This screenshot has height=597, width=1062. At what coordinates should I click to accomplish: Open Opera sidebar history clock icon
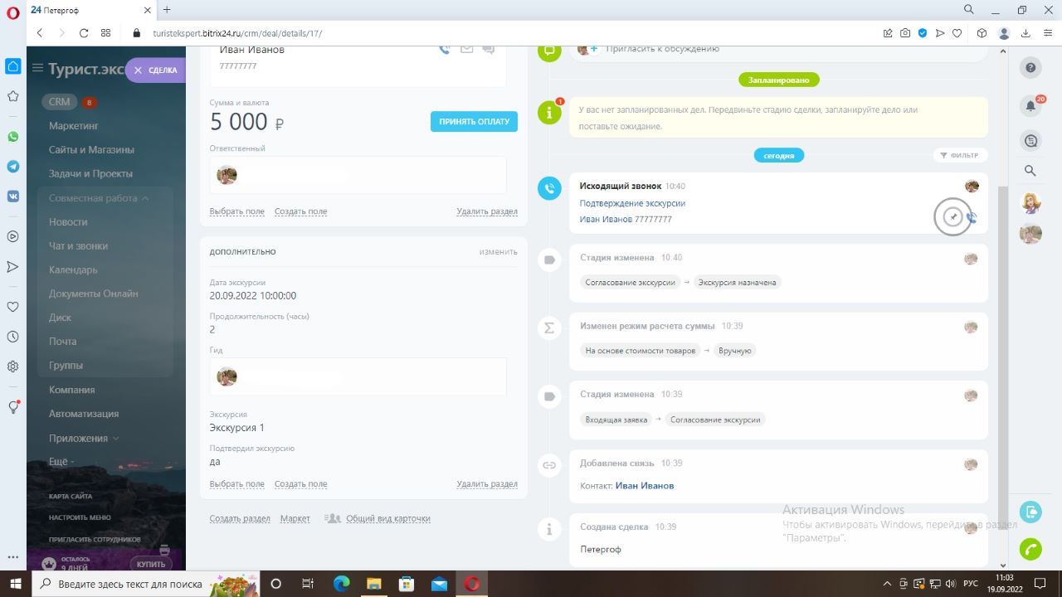click(12, 337)
